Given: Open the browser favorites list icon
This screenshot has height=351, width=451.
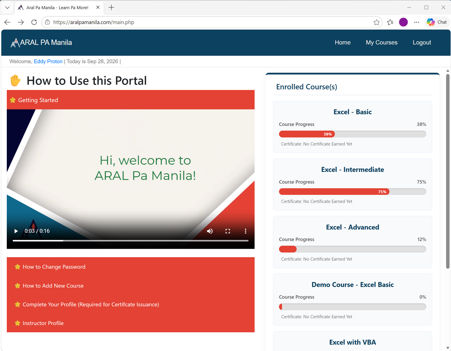Looking at the screenshot, I should (390, 22).
